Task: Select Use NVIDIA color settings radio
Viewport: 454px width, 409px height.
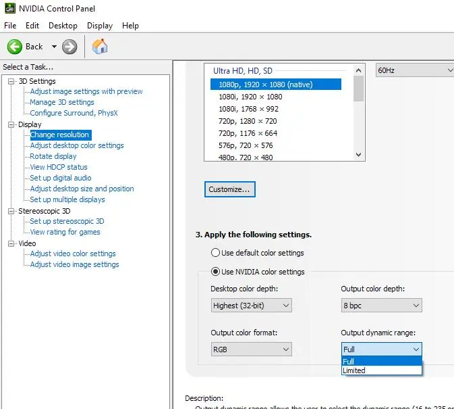Action: pyautogui.click(x=215, y=272)
